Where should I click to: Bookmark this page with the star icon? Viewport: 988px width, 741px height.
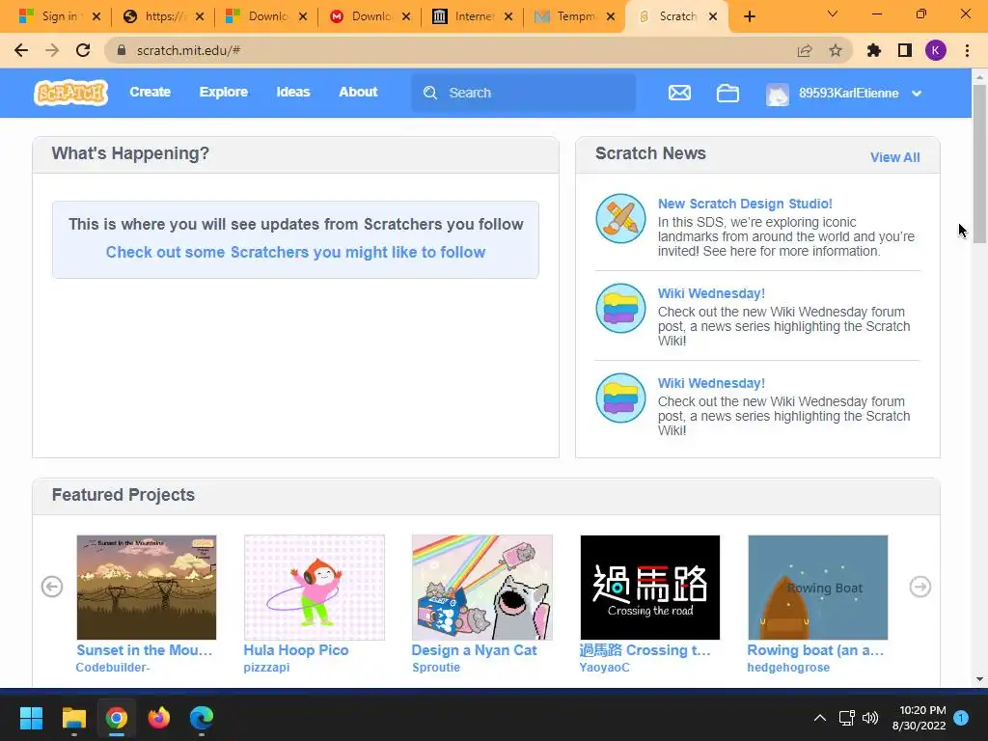click(x=836, y=50)
